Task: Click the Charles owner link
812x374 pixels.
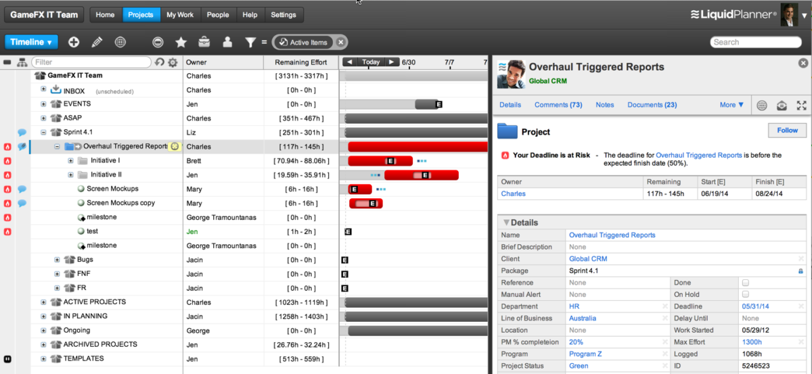Action: tap(513, 193)
